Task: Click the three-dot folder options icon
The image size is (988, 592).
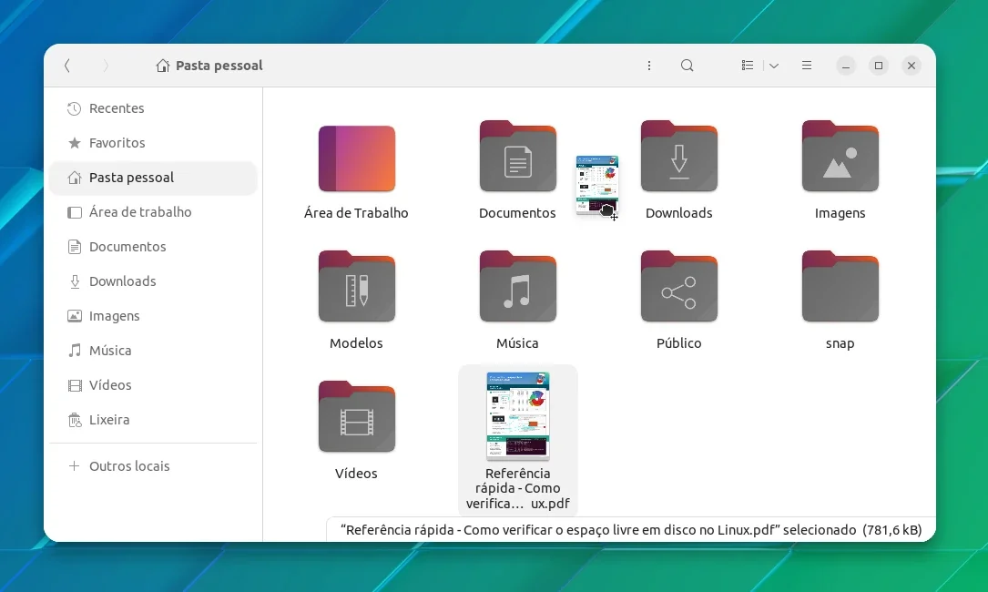Action: point(649,66)
